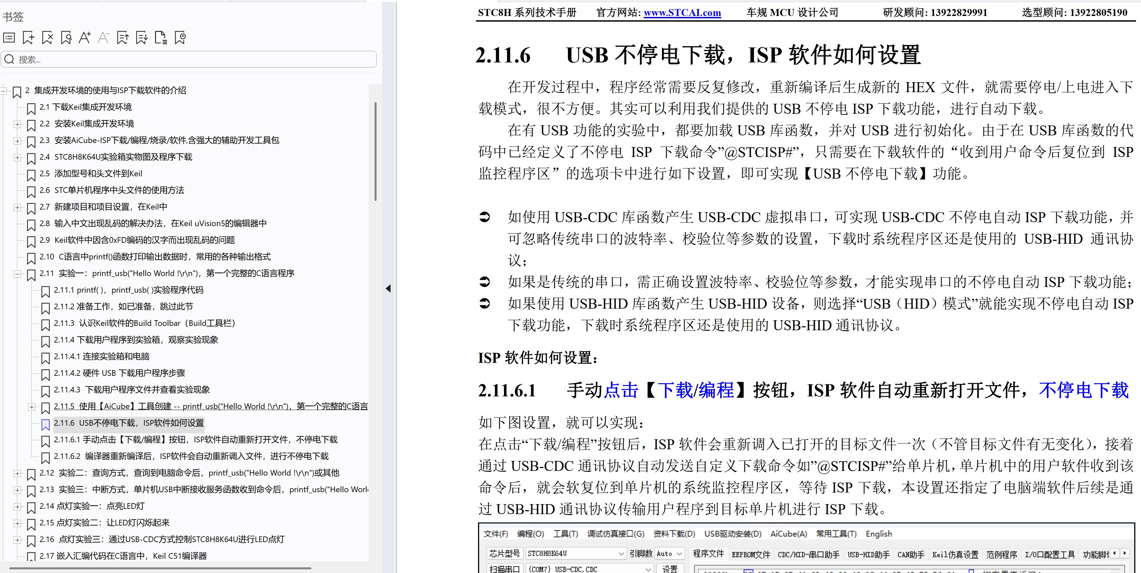Viewport: 1141px width, 573px height.
Task: Toggle the bookmark outline list view
Action: click(x=9, y=38)
